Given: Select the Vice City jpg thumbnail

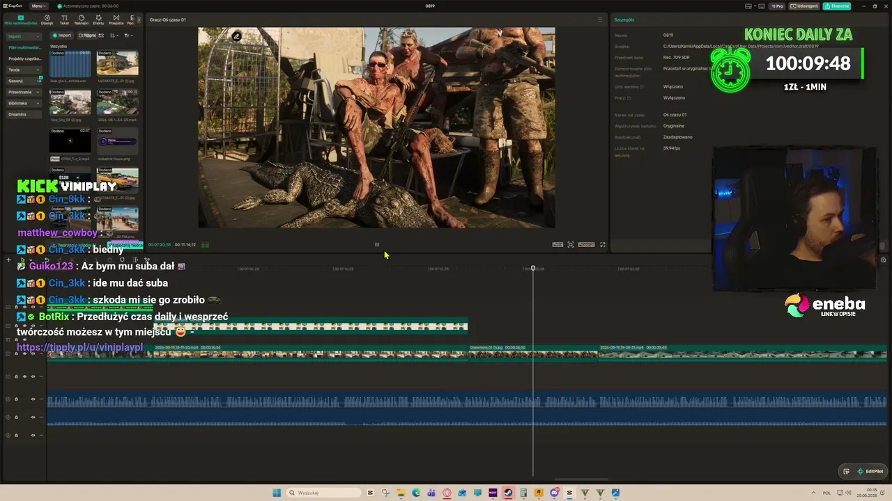Looking at the screenshot, I should (x=70, y=102).
